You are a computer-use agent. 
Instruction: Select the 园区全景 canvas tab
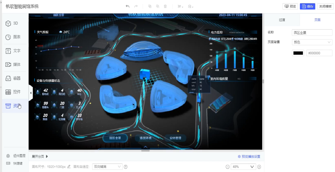tap(115, 138)
